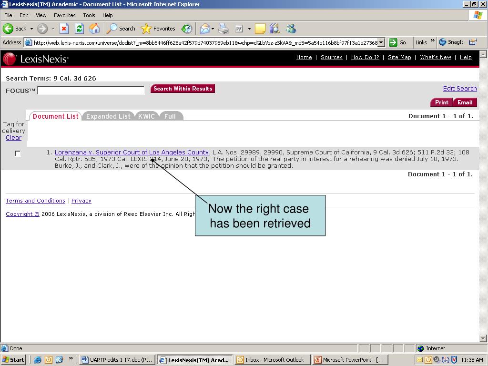
Task: Click the Forward arrow icon
Action: point(42,29)
